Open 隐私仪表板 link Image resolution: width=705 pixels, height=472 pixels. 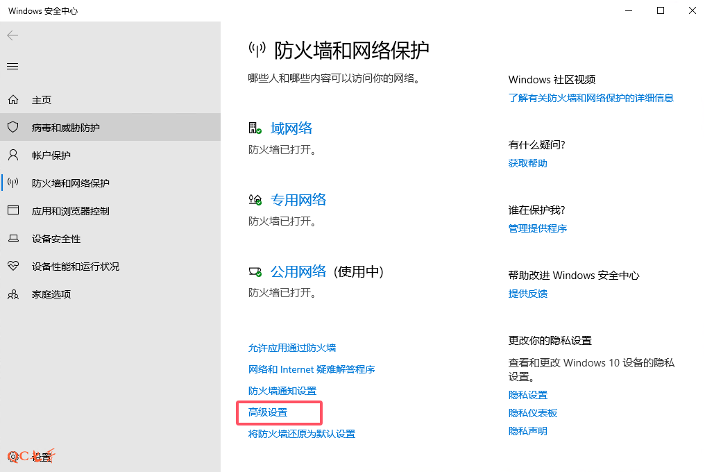tap(533, 413)
